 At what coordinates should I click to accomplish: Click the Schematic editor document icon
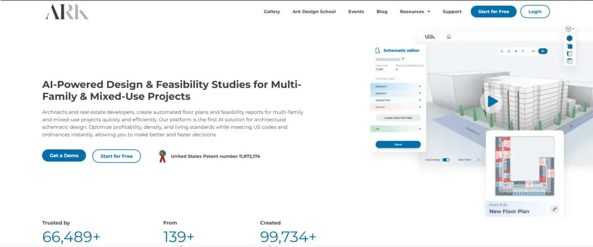pyautogui.click(x=377, y=51)
